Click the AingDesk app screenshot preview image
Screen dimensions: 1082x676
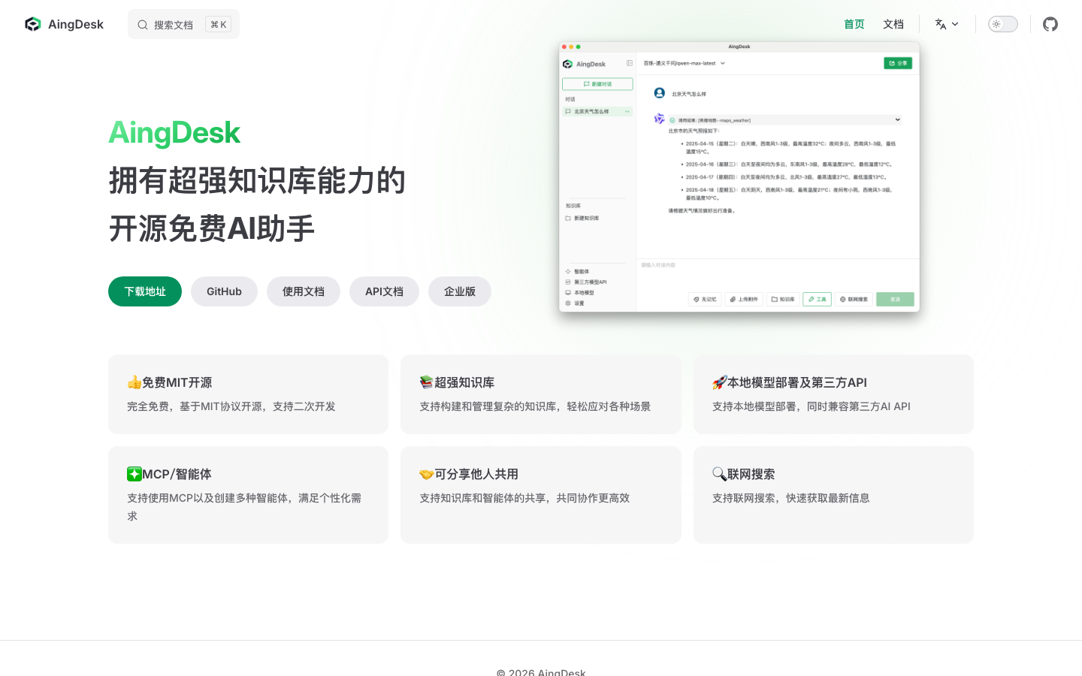tap(739, 177)
